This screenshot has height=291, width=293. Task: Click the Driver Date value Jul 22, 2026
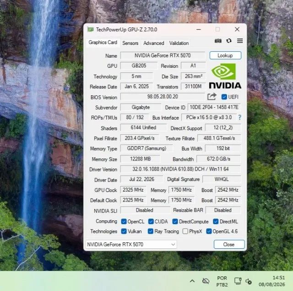pyautogui.click(x=141, y=179)
